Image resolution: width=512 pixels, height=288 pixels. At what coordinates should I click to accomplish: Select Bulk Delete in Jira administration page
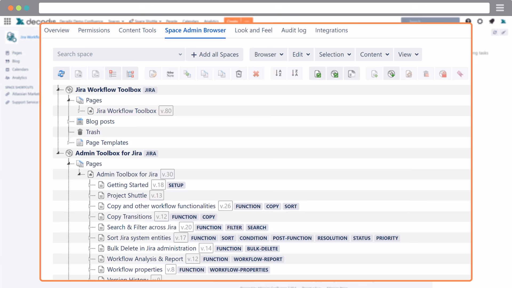click(x=151, y=248)
